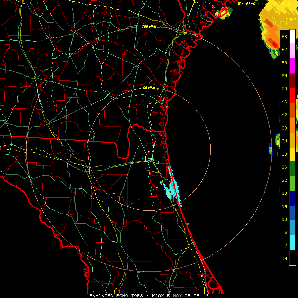Click legend value "6"
The image size is (298, 298).
285,232
